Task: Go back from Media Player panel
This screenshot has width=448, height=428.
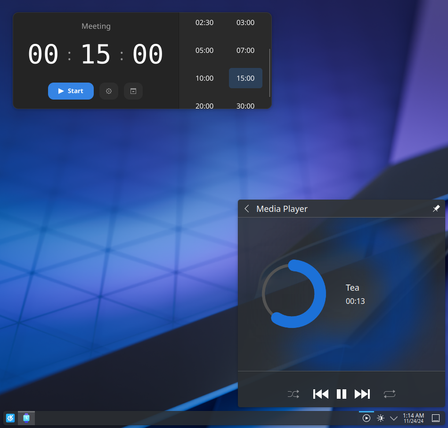Action: click(x=247, y=209)
